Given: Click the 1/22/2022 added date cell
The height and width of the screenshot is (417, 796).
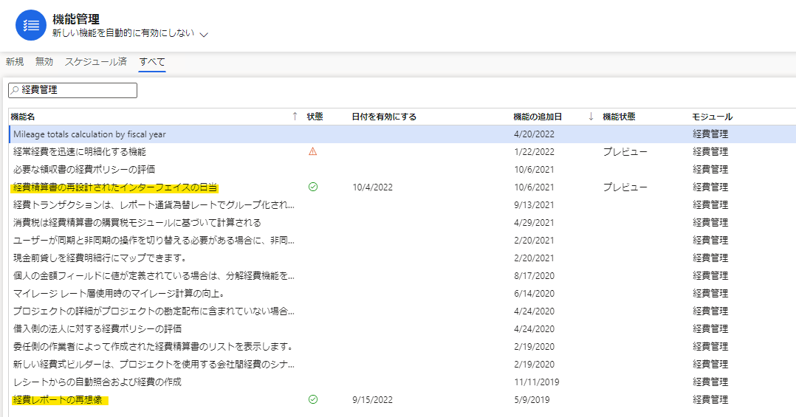Looking at the screenshot, I should (534, 152).
